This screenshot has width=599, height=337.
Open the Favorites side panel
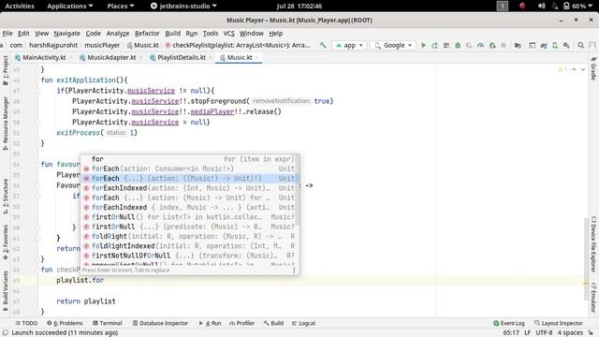pyautogui.click(x=6, y=242)
